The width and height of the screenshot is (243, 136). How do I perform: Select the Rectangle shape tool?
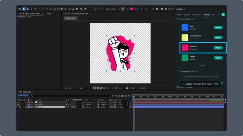click(x=55, y=9)
